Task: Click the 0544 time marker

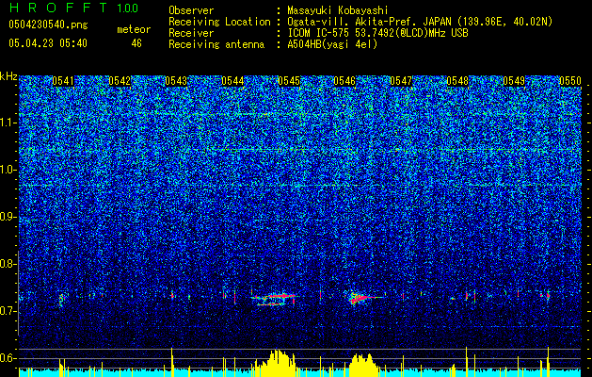Action: coord(232,81)
